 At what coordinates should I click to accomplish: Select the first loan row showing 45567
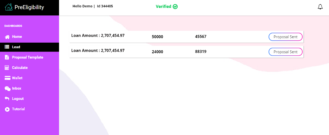186,37
